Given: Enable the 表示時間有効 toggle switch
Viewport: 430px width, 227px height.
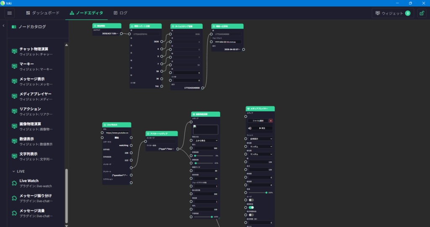Looking at the screenshot, I should [x=251, y=215].
